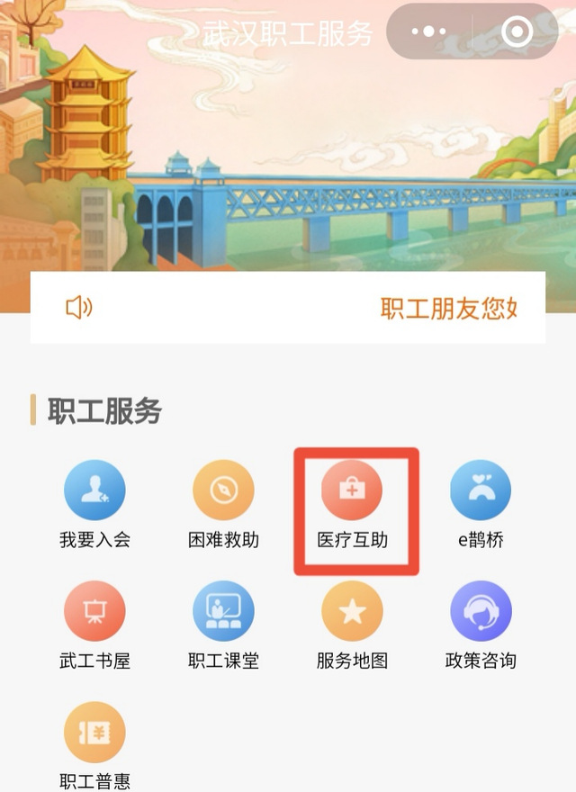Image resolution: width=576 pixels, height=792 pixels.
Task: Open the 武工书屋 bookroom icon
Action: click(x=94, y=611)
